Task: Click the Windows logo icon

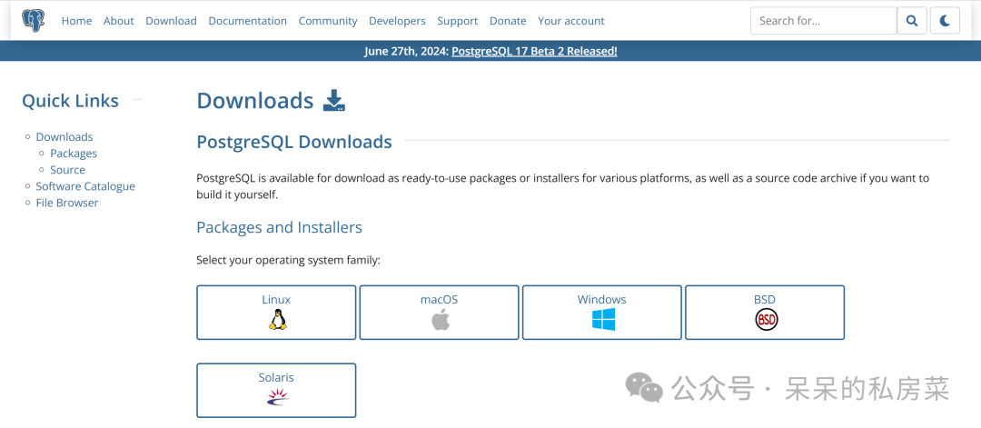Action: [x=603, y=319]
